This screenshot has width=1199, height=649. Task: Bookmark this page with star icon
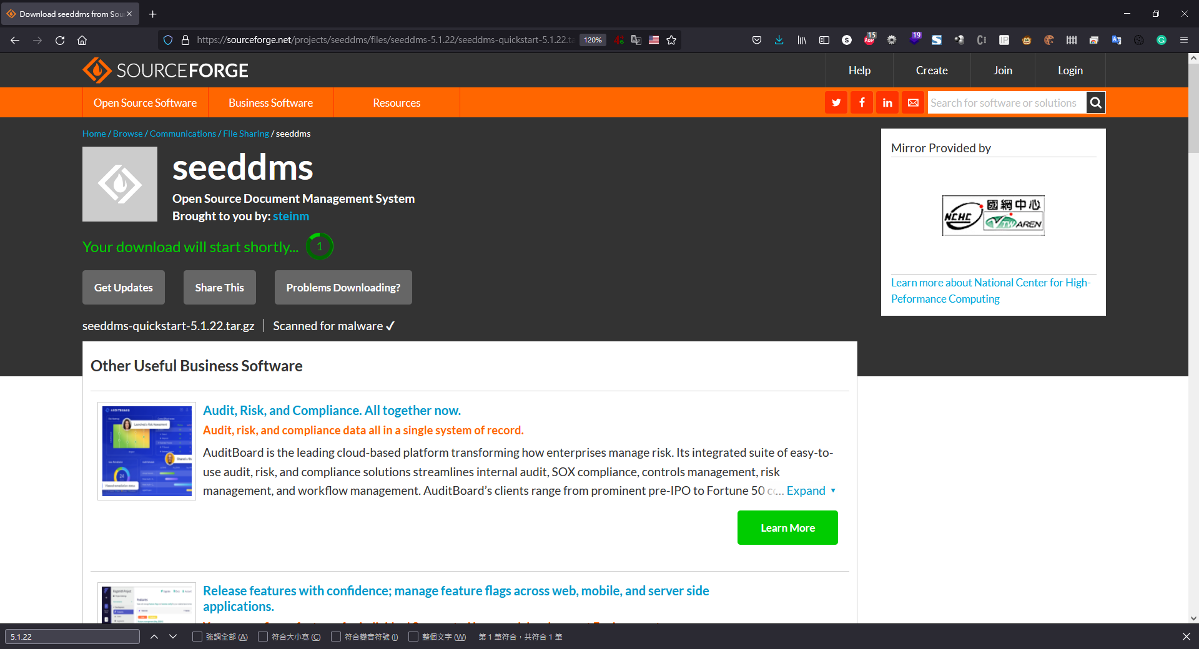click(x=671, y=40)
